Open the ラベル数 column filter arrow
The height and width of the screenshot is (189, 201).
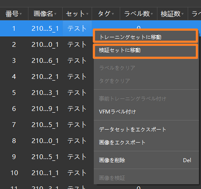(152, 14)
